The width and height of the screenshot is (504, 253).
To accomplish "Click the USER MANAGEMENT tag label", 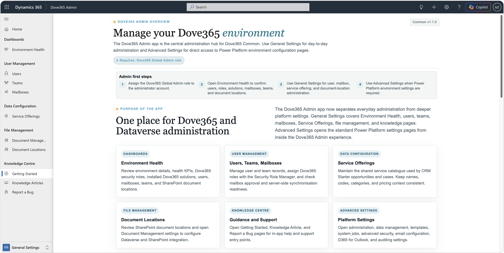I will pyautogui.click(x=249, y=154).
